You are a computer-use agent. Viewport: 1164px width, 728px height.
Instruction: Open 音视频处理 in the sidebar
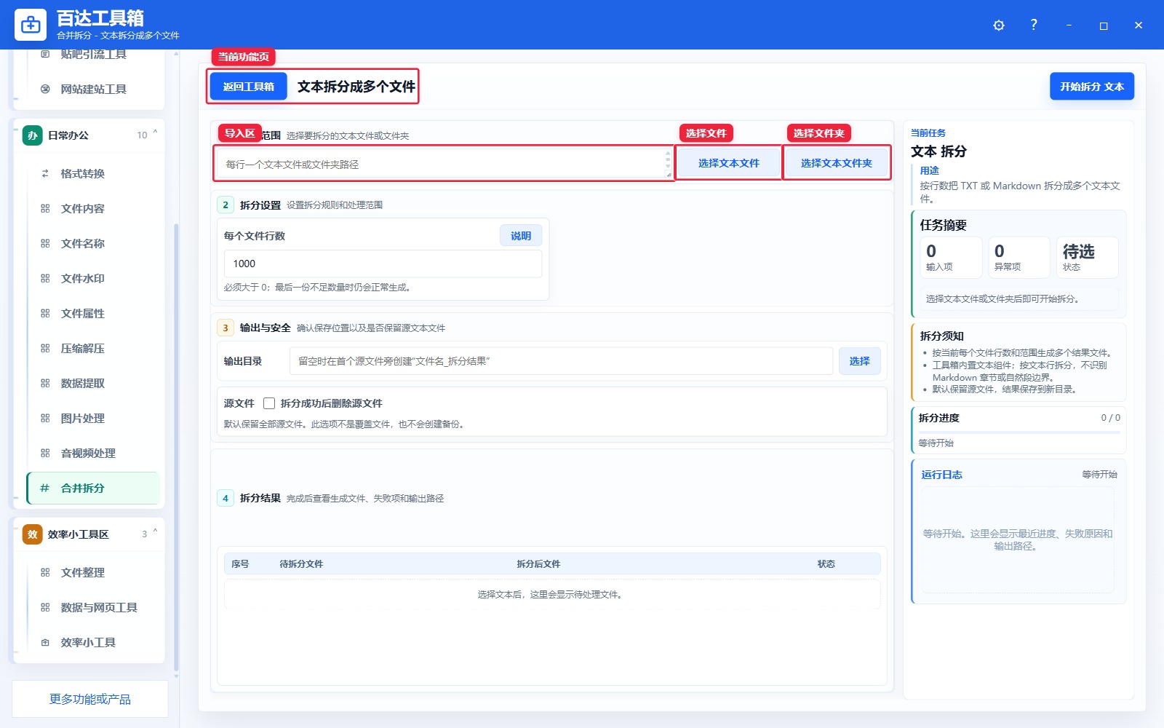coord(93,453)
